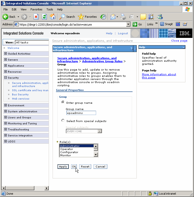This screenshot has height=197, width=194.
Task: Click the Stop loading toolbar icon
Action: (36, 17)
